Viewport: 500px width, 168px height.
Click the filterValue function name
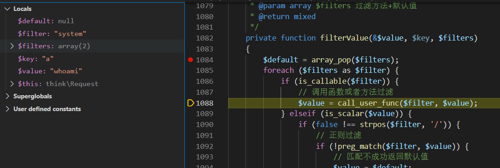(344, 38)
